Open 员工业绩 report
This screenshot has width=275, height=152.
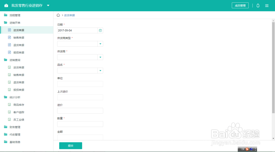click(27, 120)
